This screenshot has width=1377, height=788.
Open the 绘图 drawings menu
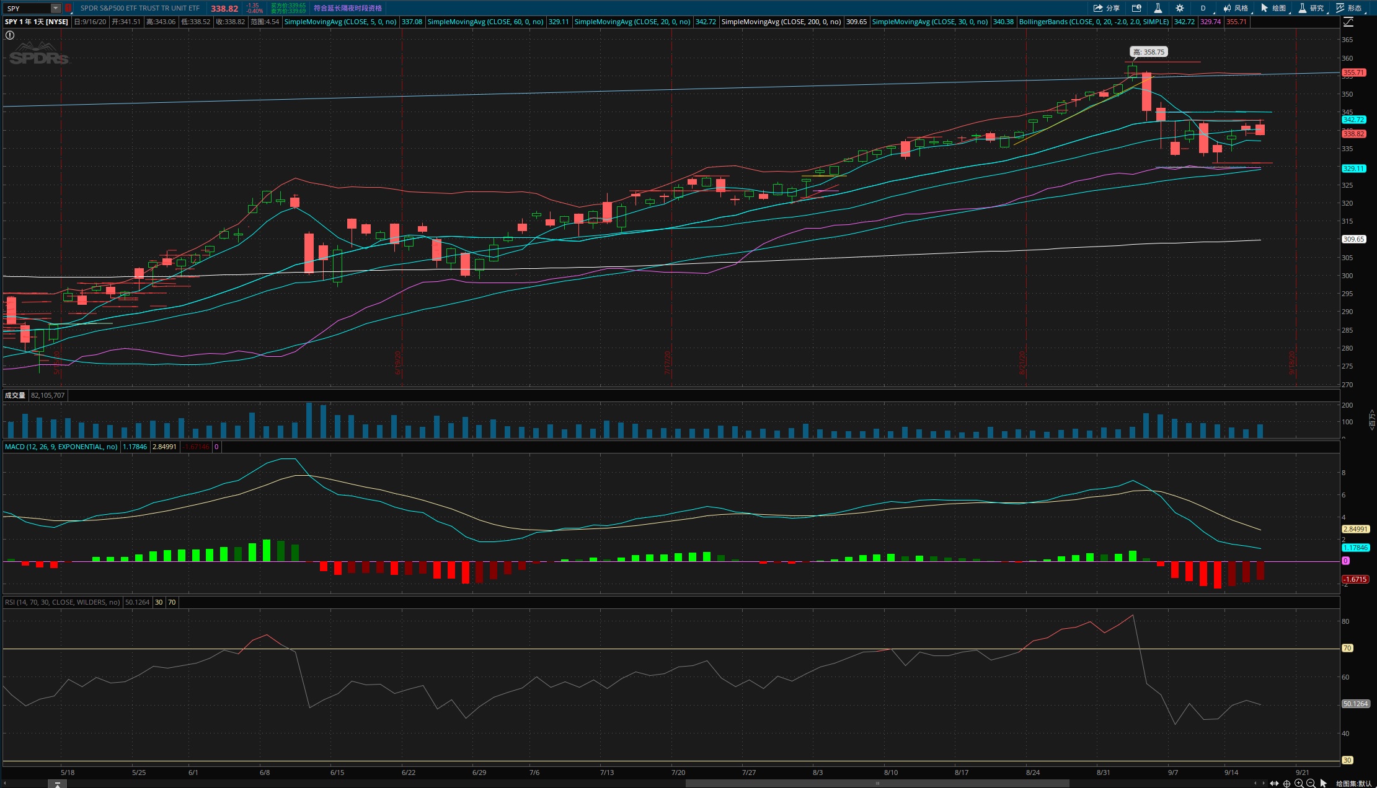click(1273, 8)
